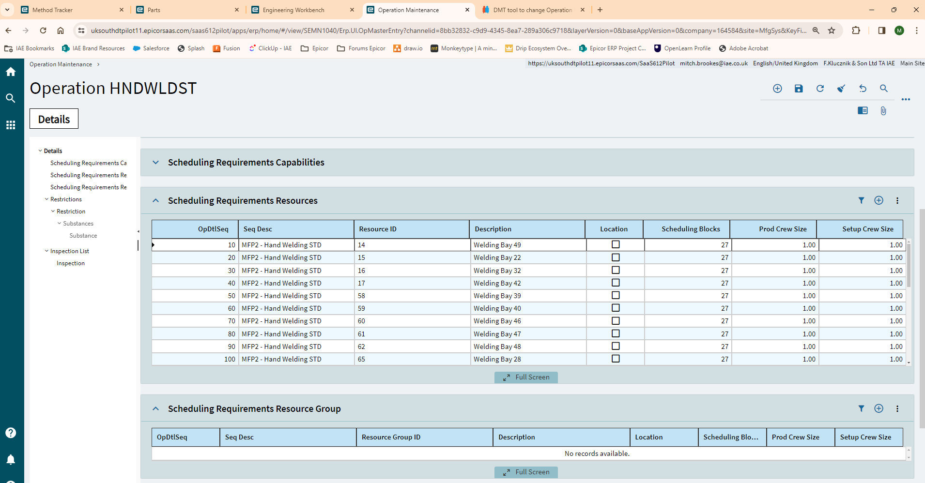Open the apps grid menu in sidebar
The width and height of the screenshot is (925, 483).
point(11,125)
